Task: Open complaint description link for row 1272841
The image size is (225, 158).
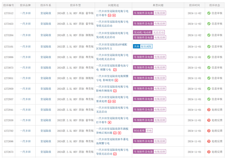Action: [x=112, y=110]
